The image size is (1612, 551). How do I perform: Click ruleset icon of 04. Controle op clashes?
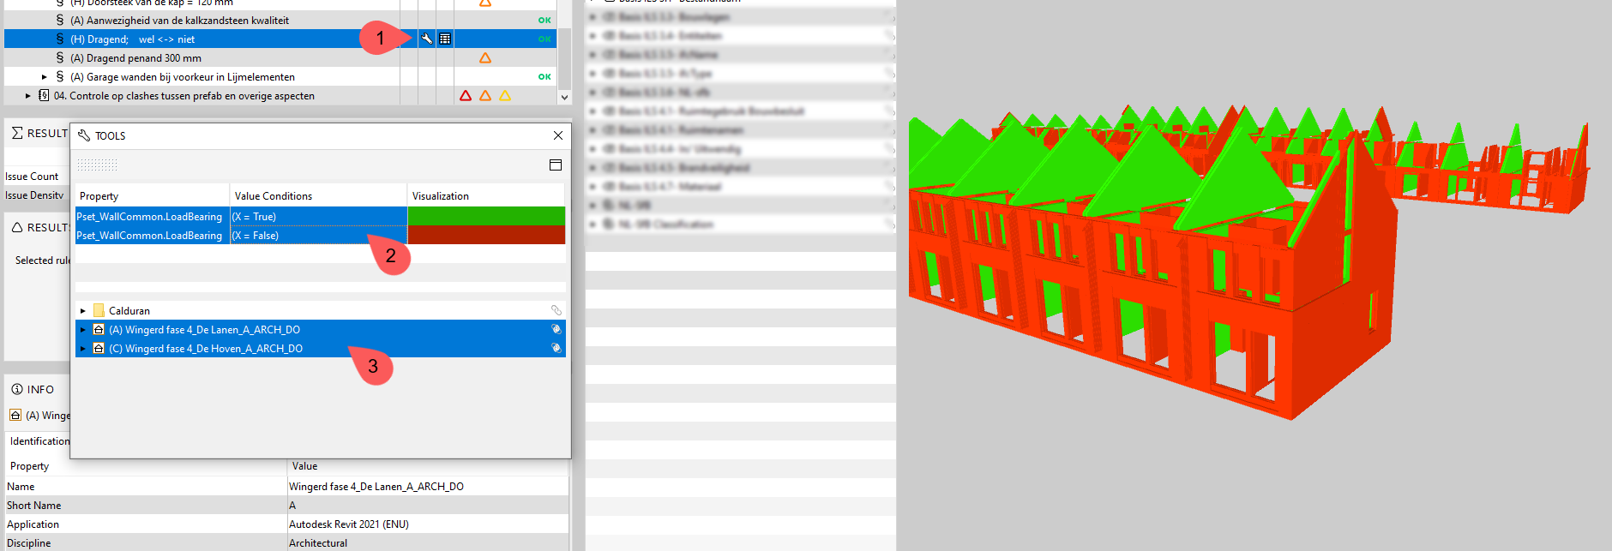(x=44, y=95)
